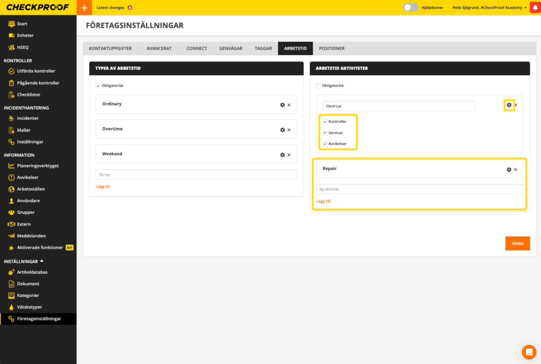
Task: Click the orange plus add button
Action: [84, 7]
